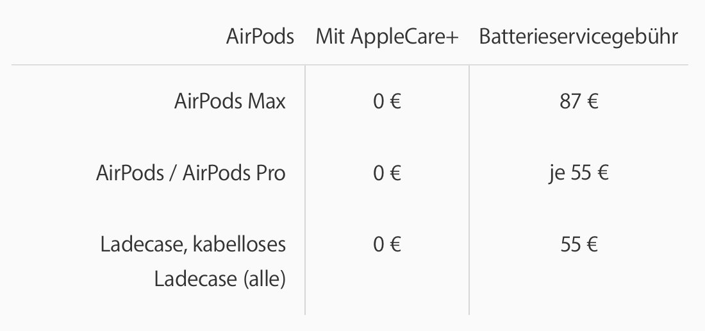
Task: Select the word AppleCare+ in the header
Action: pos(404,37)
